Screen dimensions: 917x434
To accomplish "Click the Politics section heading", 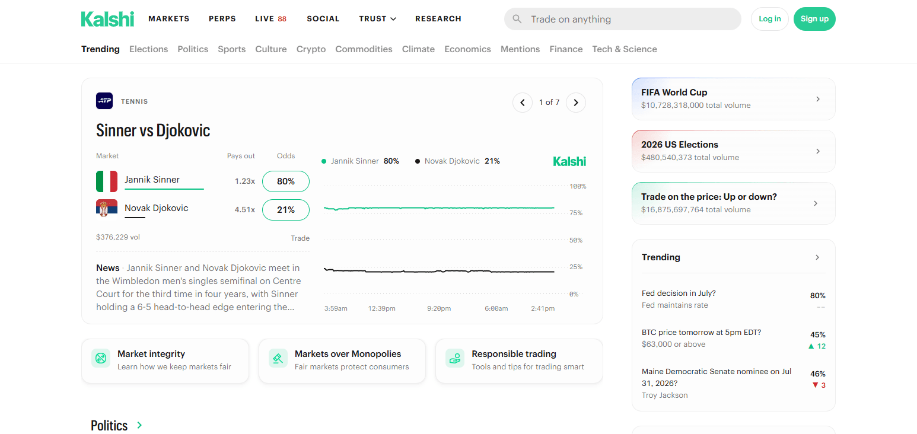I will tap(109, 426).
